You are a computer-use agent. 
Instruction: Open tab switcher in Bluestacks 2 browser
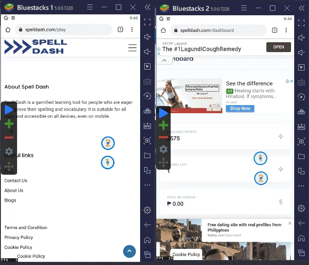(274, 30)
